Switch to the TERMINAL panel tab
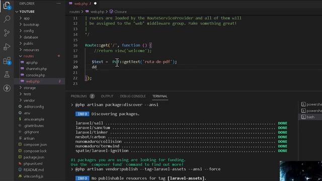The height and width of the screenshot is (181, 322). coord(160,96)
